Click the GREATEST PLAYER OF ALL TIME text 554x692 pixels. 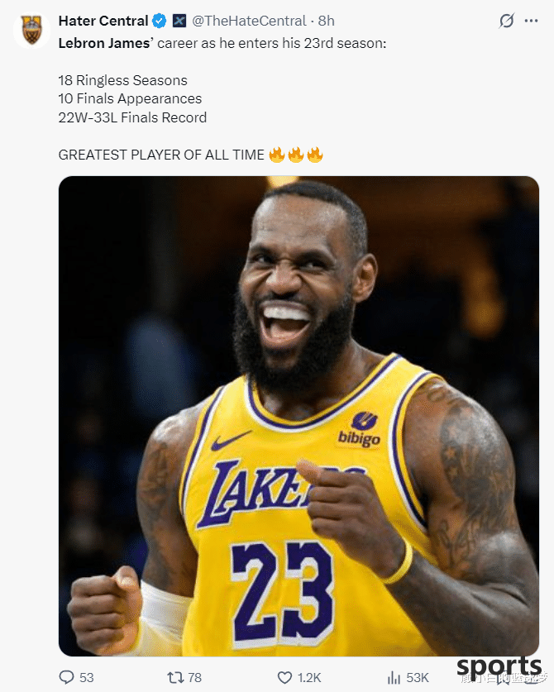point(161,155)
